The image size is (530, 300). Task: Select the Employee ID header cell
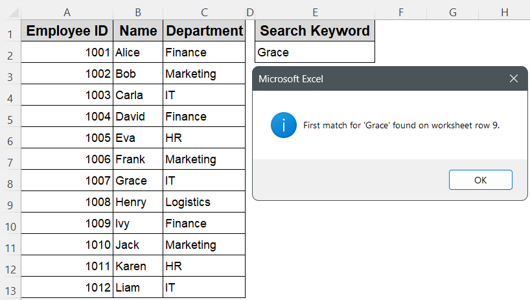[67, 31]
